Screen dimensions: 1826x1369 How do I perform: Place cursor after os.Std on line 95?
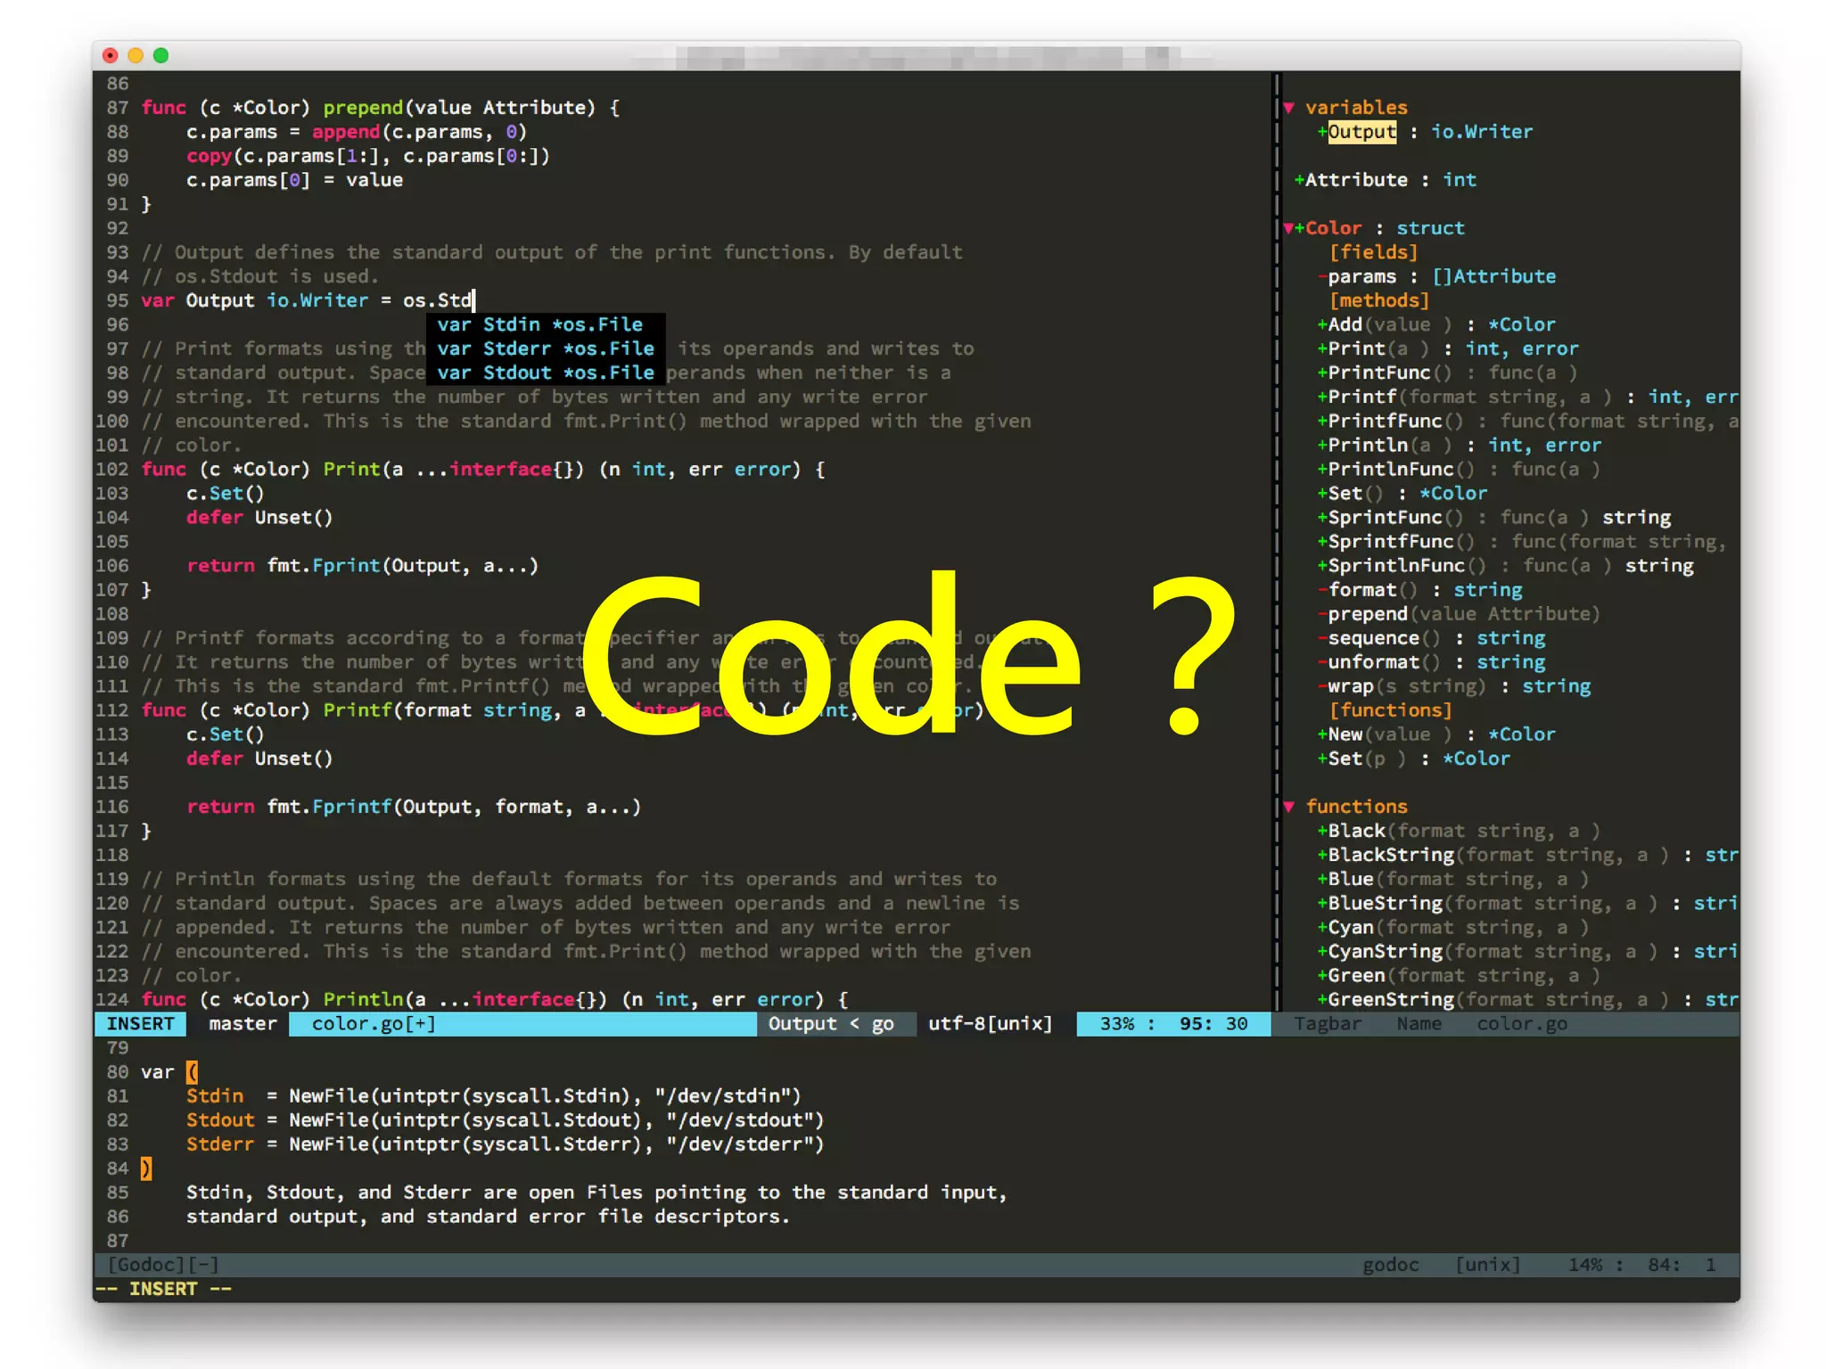tap(474, 300)
